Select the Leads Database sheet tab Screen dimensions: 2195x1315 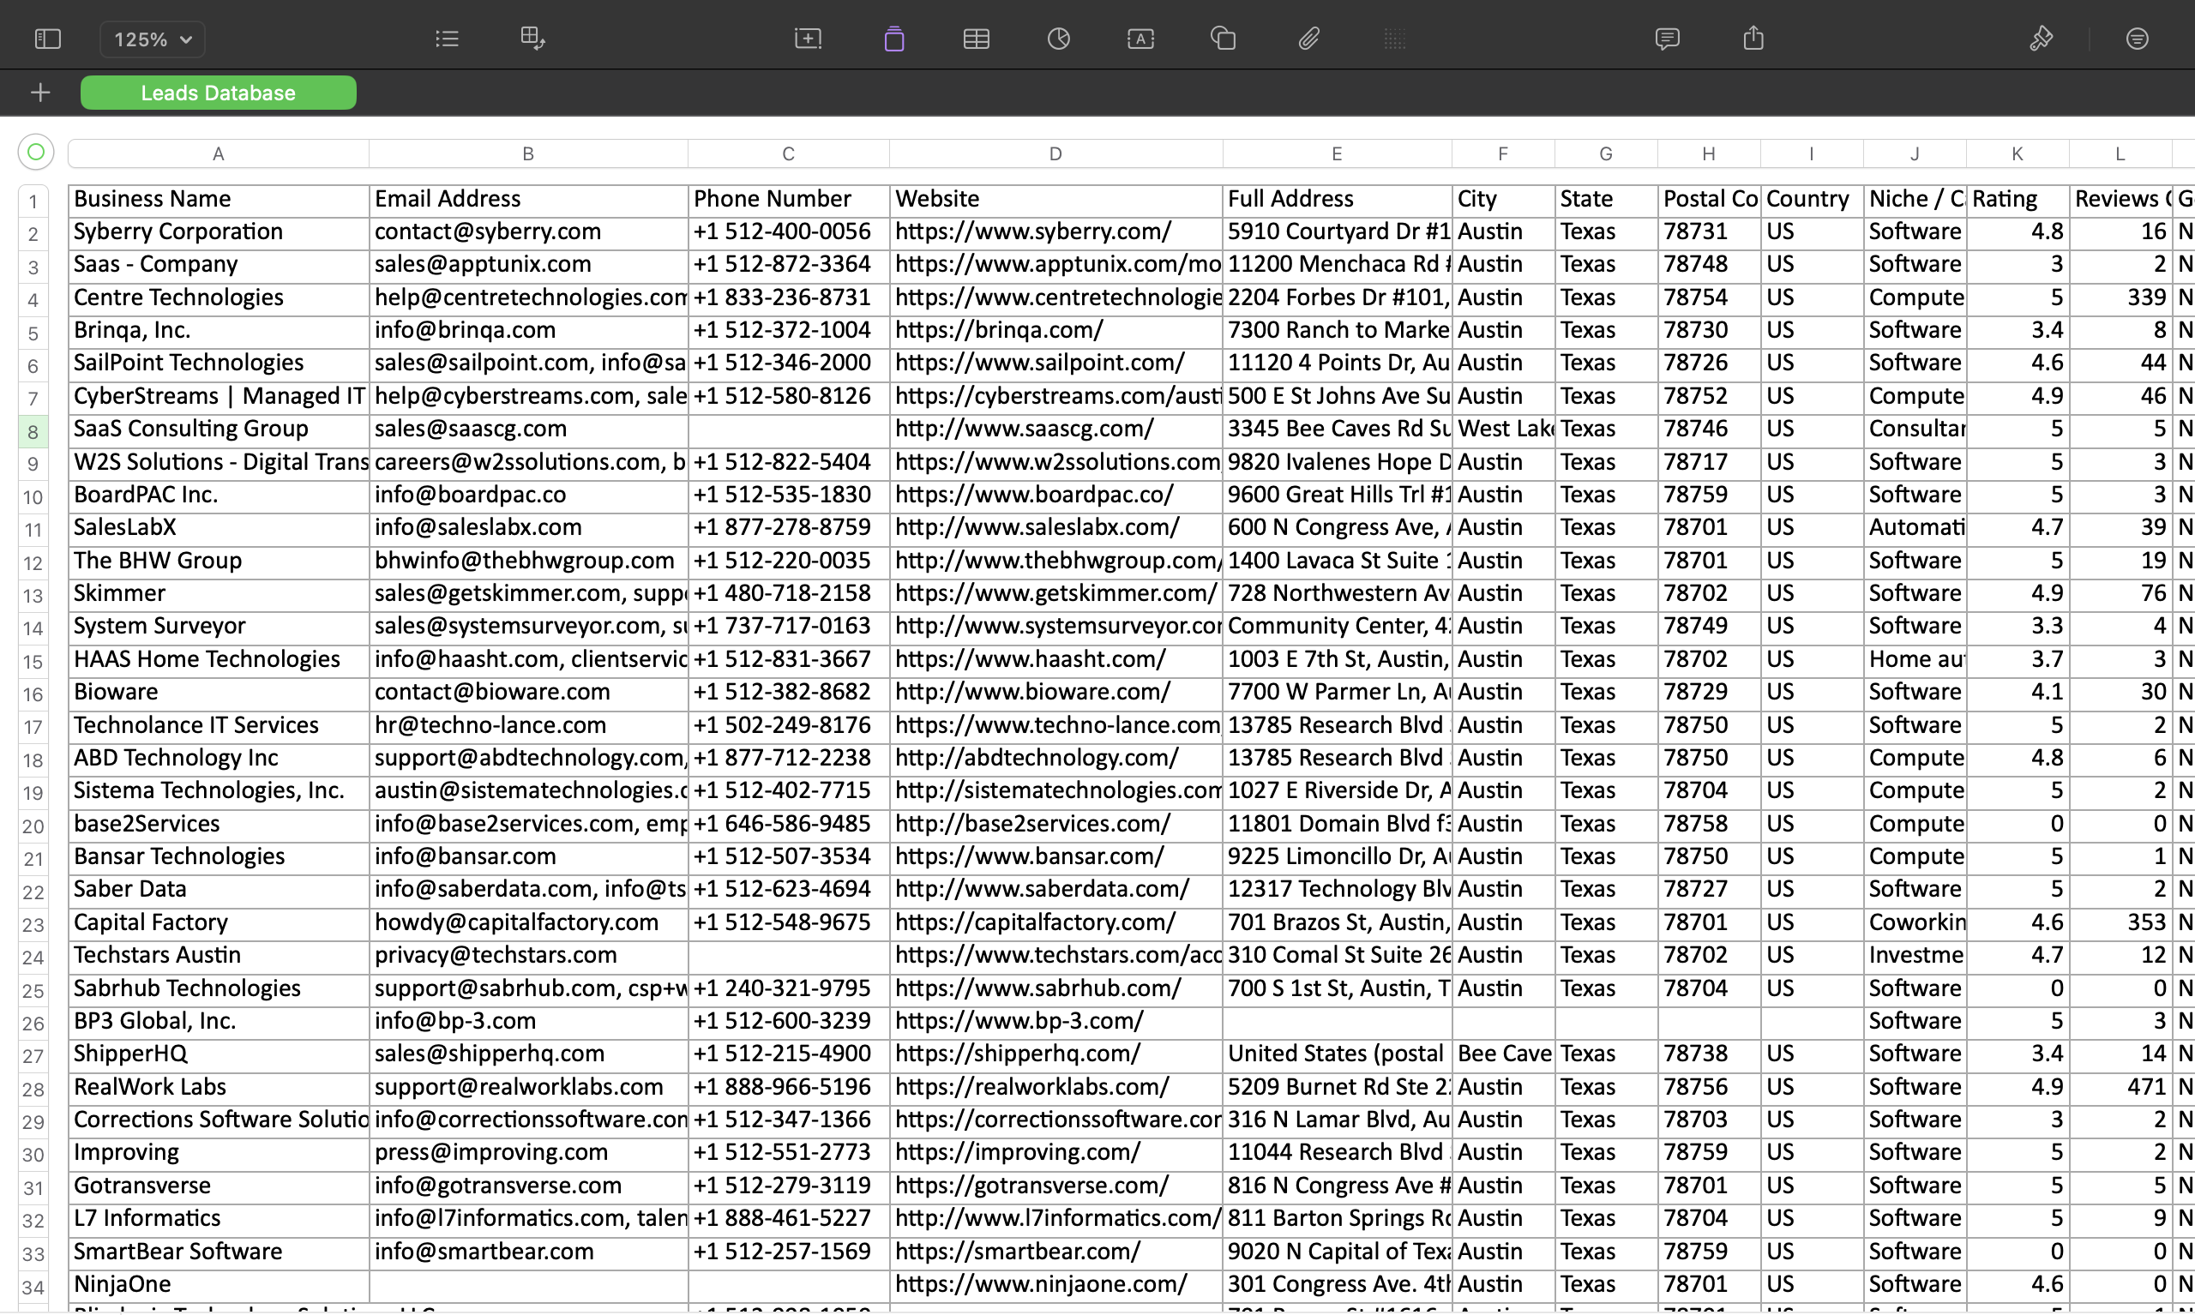point(218,93)
